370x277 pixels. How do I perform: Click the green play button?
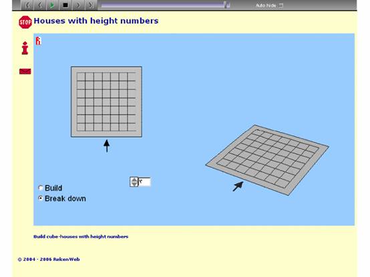[52, 5]
